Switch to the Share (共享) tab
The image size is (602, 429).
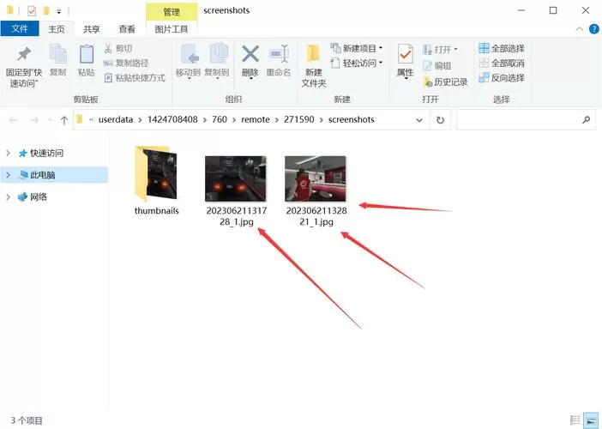[x=92, y=29]
